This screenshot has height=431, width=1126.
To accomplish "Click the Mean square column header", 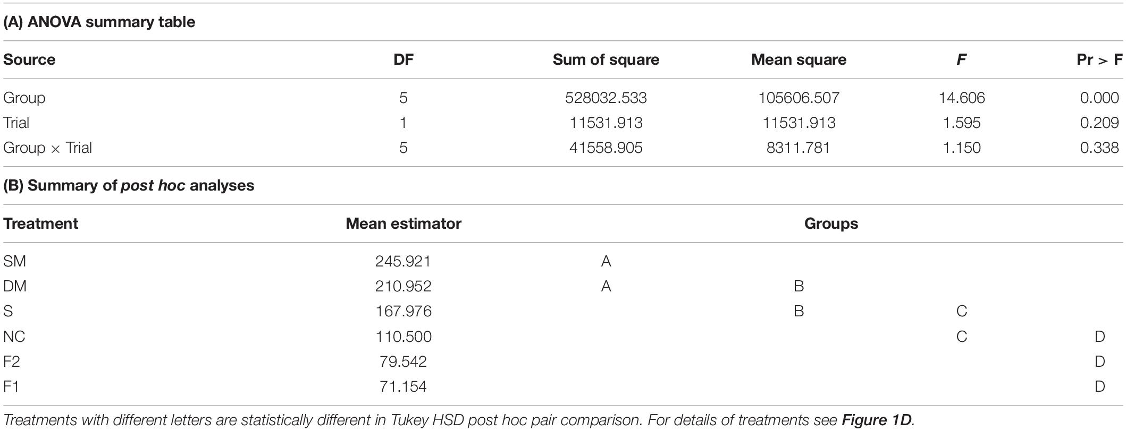I will point(799,59).
